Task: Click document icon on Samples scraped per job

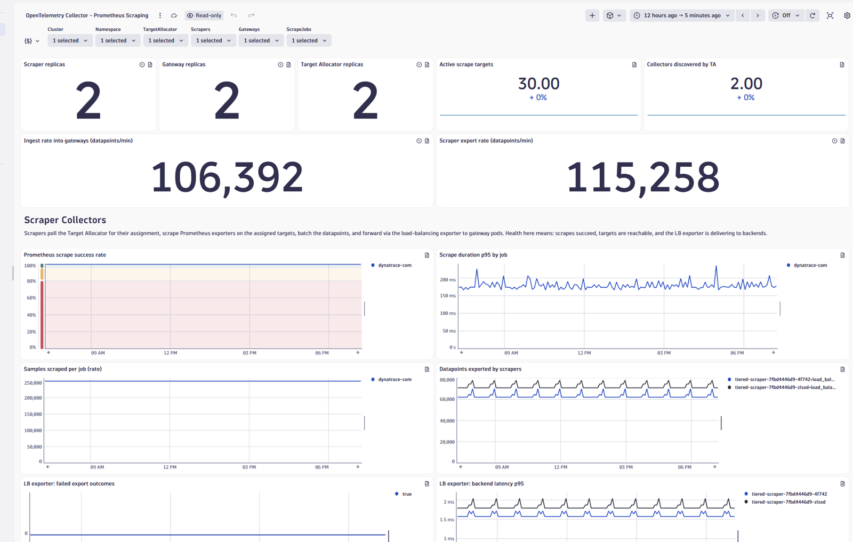Action: (427, 369)
